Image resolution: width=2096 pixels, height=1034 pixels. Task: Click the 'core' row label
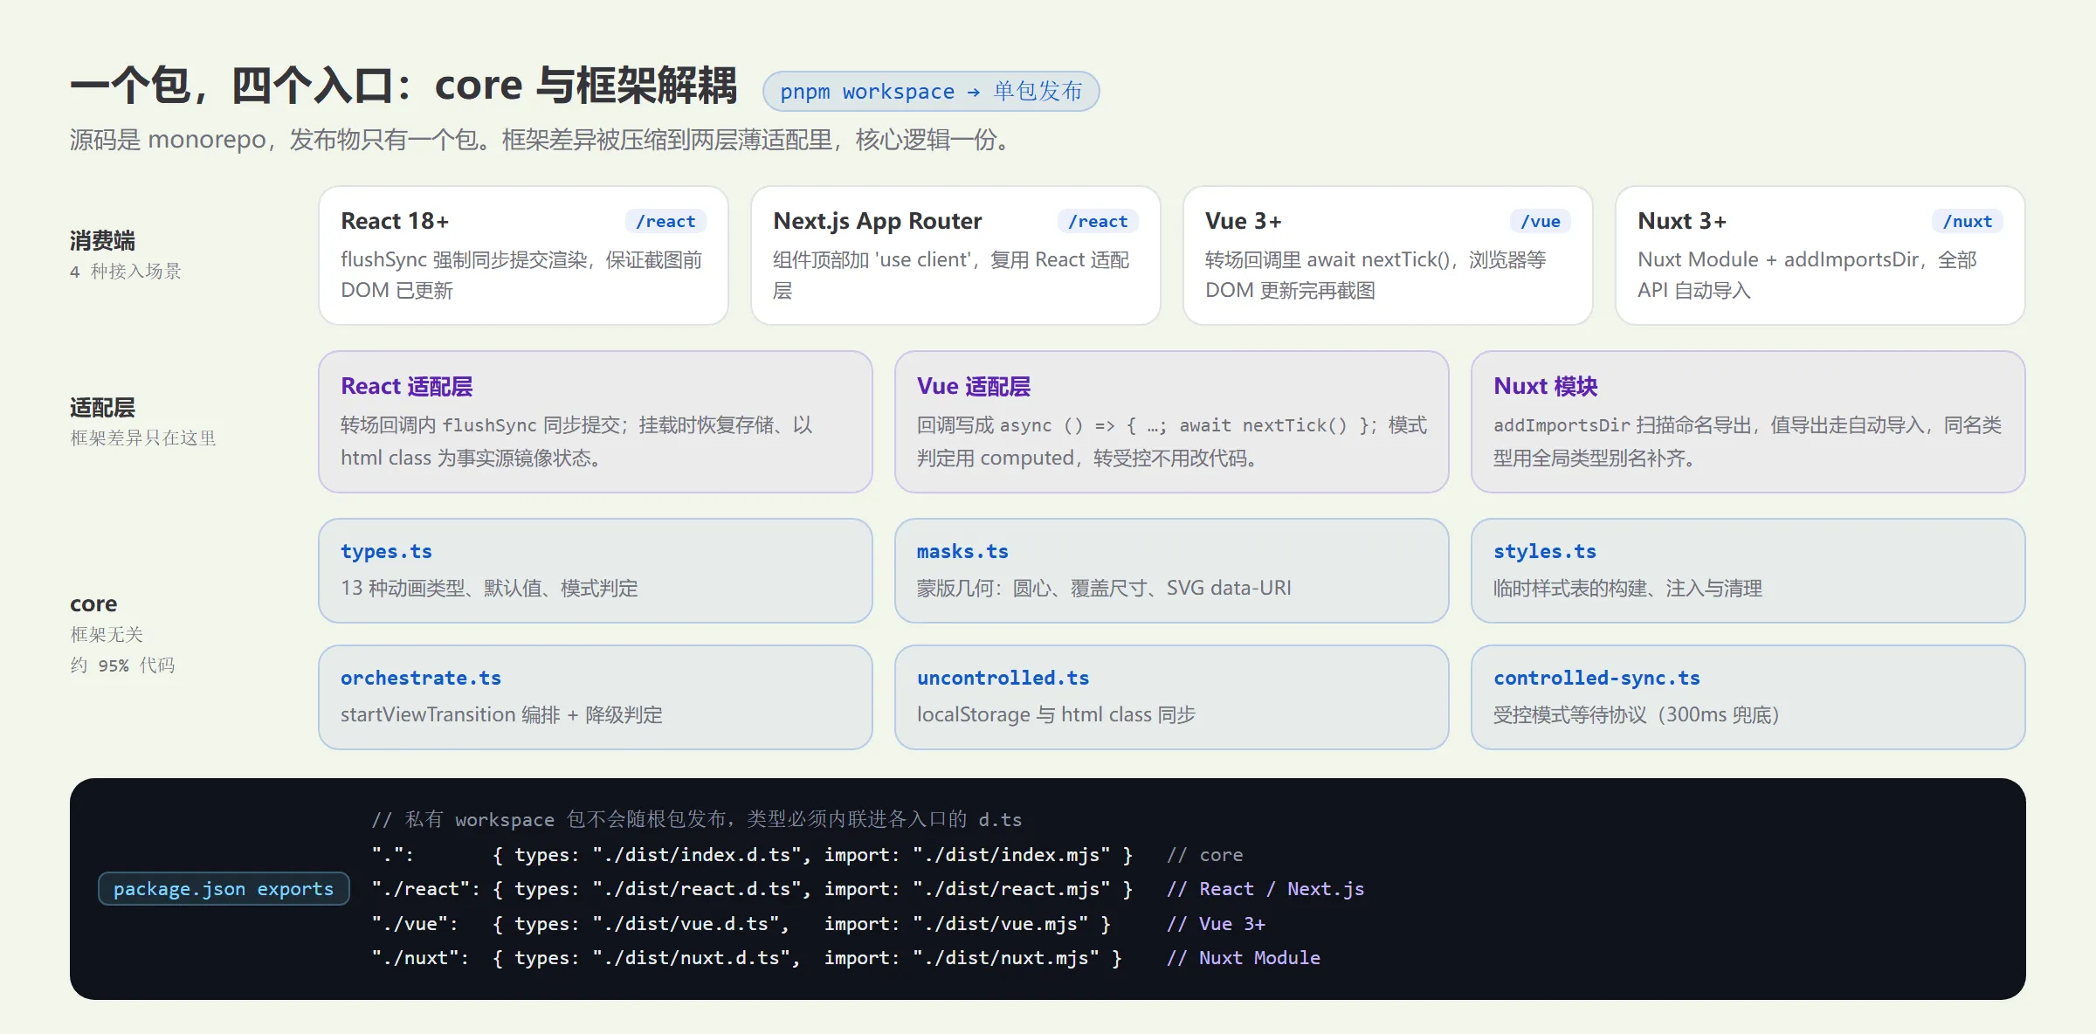tap(93, 604)
